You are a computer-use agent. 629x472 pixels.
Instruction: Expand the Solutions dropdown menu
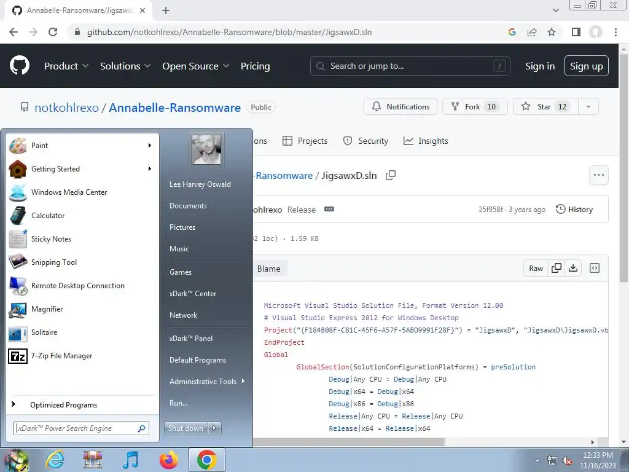click(125, 66)
